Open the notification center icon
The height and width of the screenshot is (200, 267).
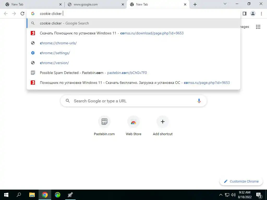click(x=259, y=195)
